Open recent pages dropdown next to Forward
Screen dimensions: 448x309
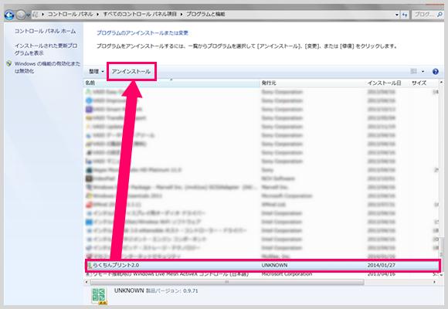tap(29, 15)
